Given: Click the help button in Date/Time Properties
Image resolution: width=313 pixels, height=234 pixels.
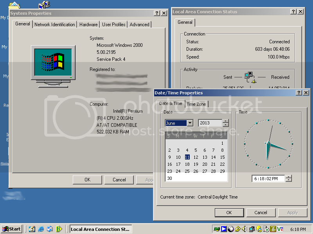Looking at the screenshot, I should click(299, 93).
